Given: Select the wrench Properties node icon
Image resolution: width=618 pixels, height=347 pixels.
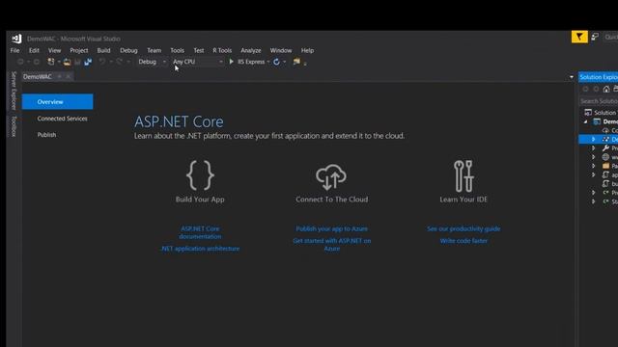Looking at the screenshot, I should pyautogui.click(x=605, y=147).
